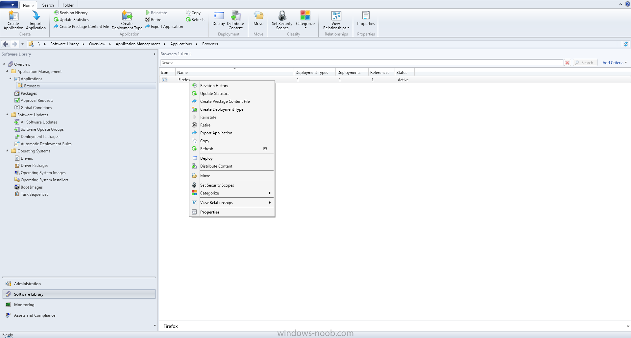Click the refresh icon at the right end of the address bar
The image size is (631, 338).
pyautogui.click(x=626, y=44)
